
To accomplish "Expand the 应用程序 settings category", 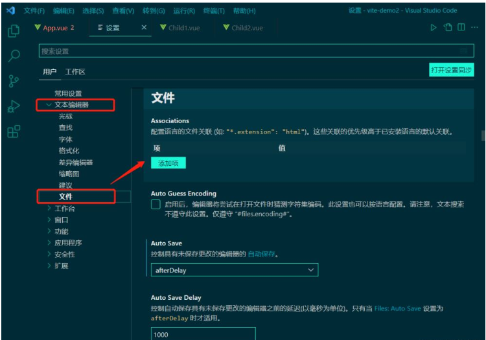I will [49, 243].
